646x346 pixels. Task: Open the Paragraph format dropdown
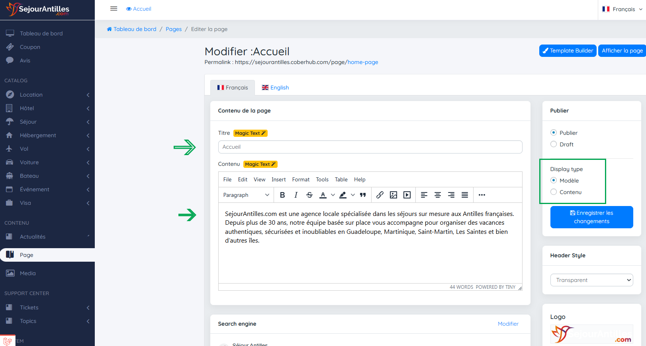tap(246, 195)
